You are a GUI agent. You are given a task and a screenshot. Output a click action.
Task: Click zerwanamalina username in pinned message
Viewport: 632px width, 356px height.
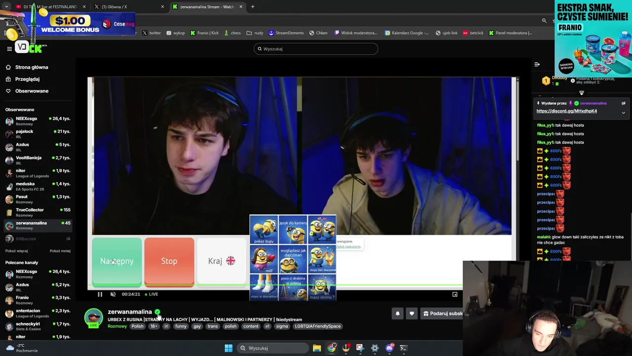click(x=593, y=103)
